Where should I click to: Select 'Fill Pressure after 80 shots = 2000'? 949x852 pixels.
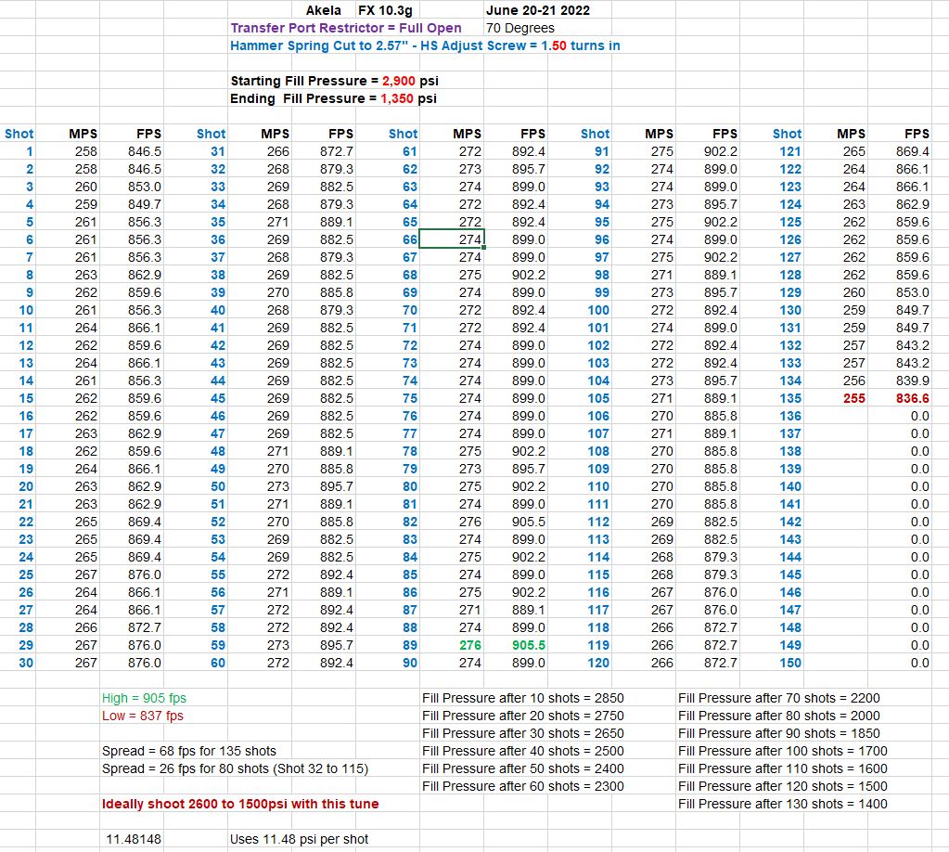coord(779,716)
